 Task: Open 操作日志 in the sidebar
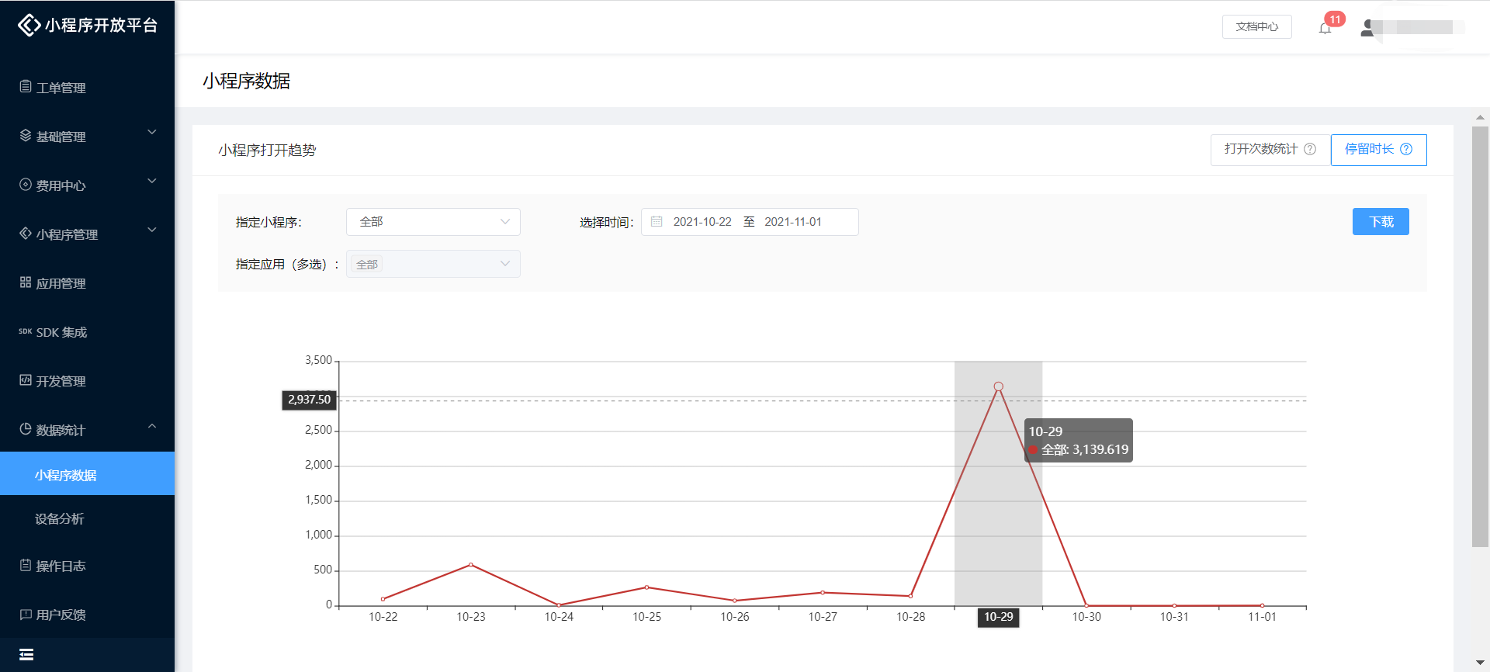[61, 566]
